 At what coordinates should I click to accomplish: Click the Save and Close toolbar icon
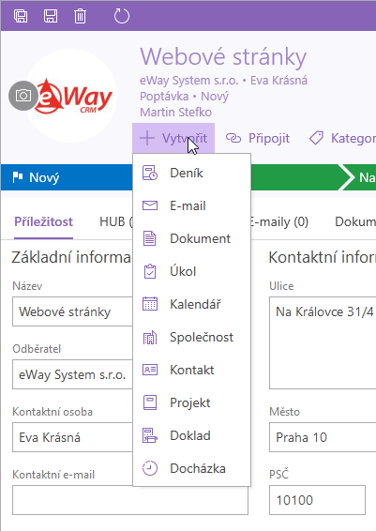click(x=21, y=16)
